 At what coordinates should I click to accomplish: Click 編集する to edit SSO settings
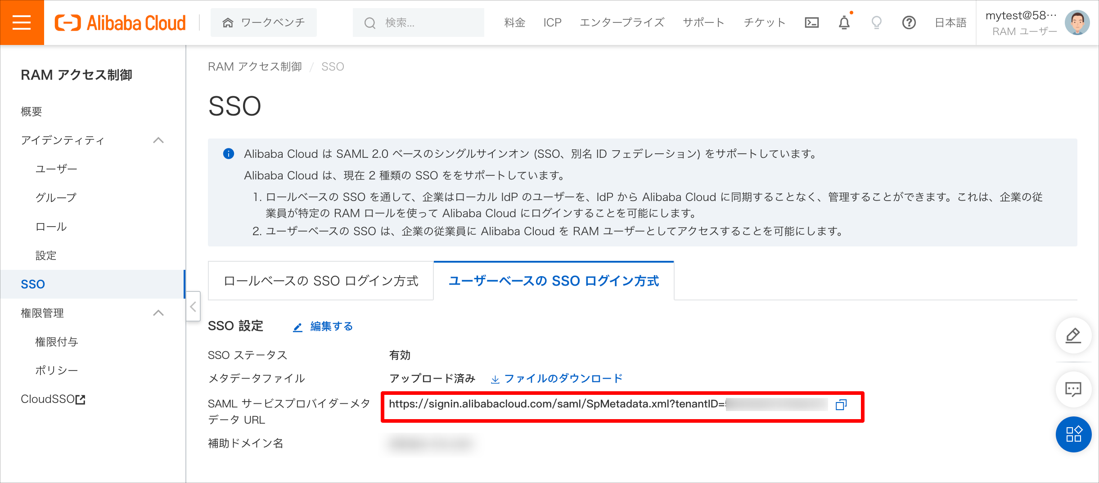(323, 326)
